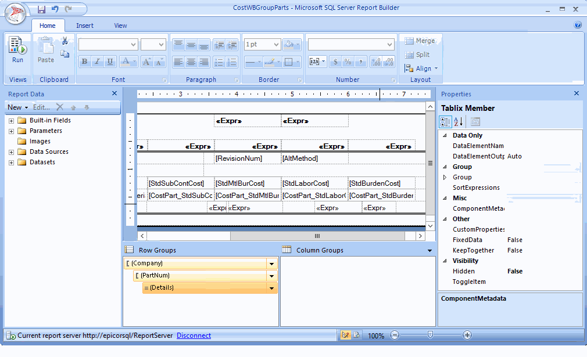Increase decimal places
Image resolution: width=587 pixels, height=357 pixels.
coord(376,62)
